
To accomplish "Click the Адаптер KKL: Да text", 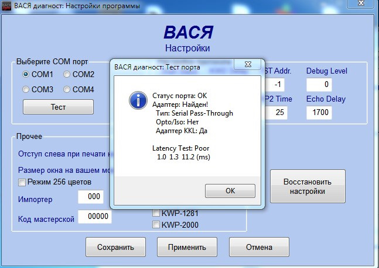I will pyautogui.click(x=182, y=131).
